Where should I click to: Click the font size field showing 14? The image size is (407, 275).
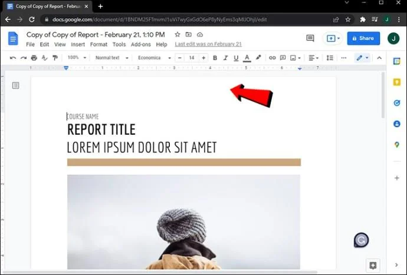(192, 58)
